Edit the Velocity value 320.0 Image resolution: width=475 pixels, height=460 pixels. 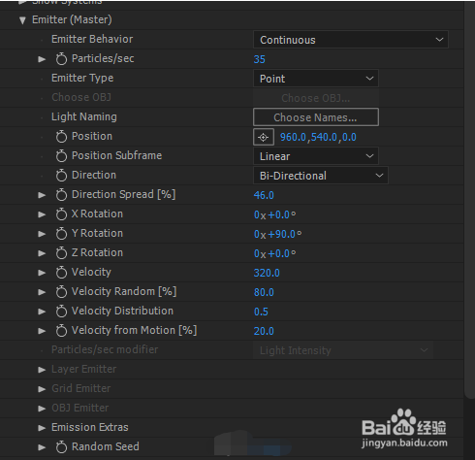tap(267, 273)
